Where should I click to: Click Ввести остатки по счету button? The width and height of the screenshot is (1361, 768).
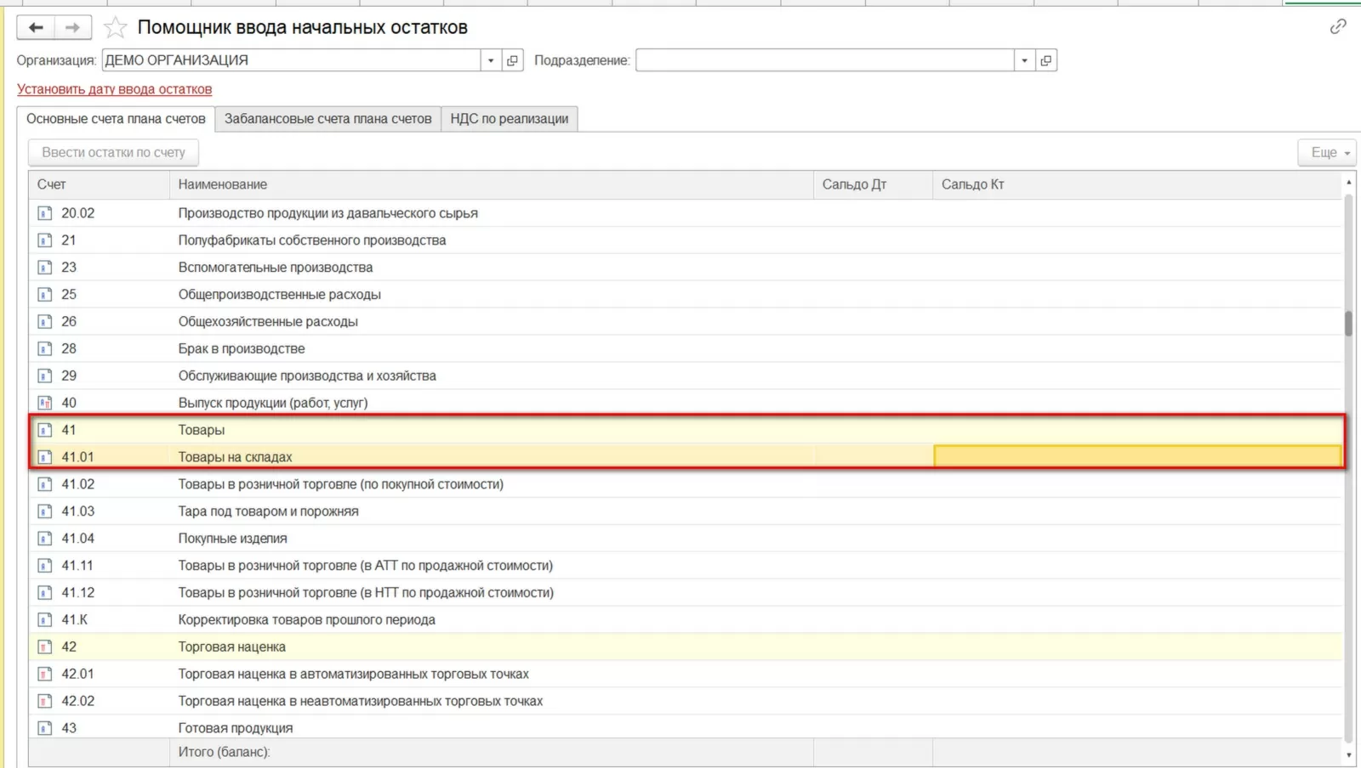[113, 153]
